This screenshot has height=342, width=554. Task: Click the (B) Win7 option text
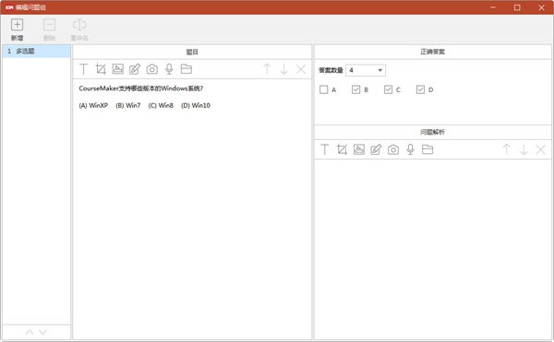[x=128, y=105]
